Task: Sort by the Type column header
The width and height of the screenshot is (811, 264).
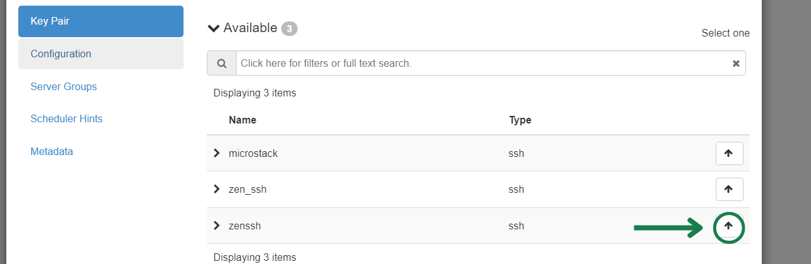Action: click(520, 120)
